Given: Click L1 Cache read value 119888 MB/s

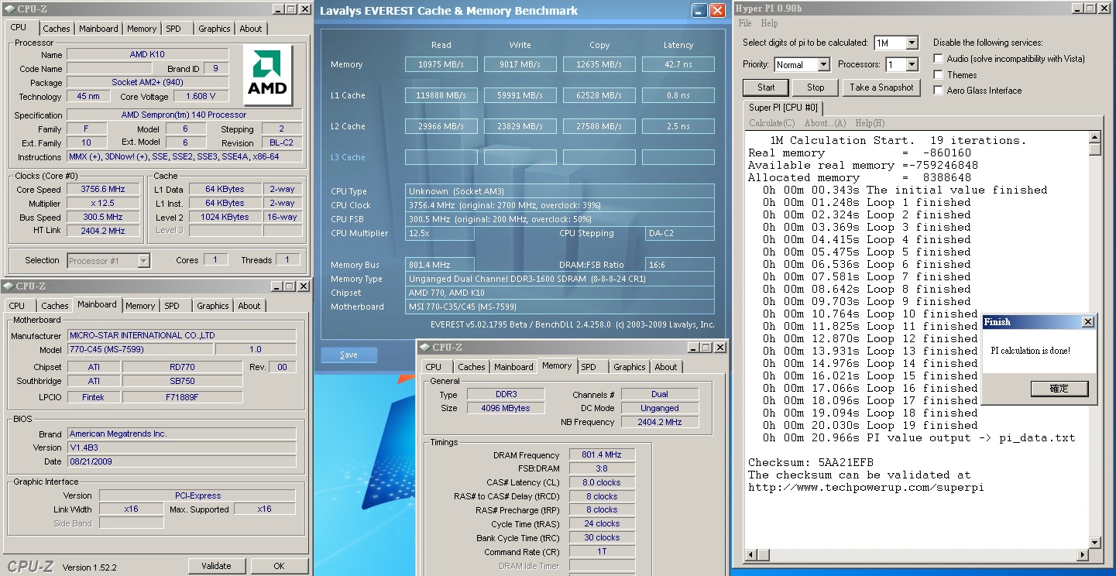Looking at the screenshot, I should pos(441,95).
